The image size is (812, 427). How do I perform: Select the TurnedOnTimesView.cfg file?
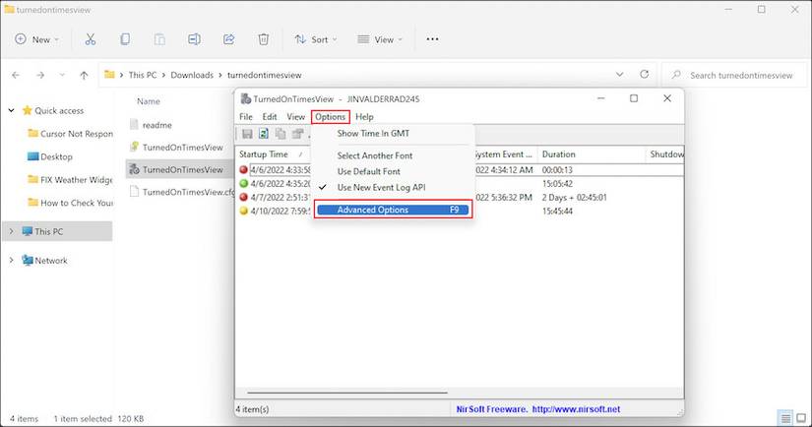tap(180, 192)
